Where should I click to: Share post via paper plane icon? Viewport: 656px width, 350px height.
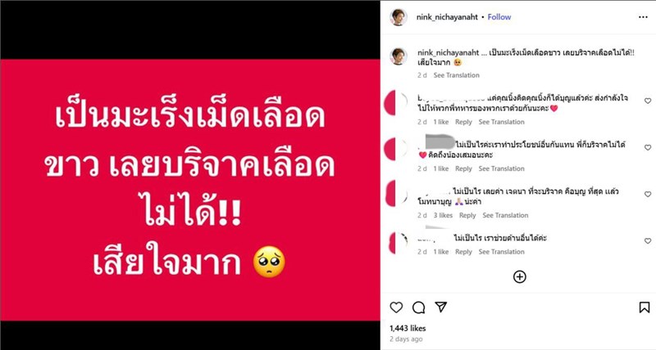click(441, 307)
